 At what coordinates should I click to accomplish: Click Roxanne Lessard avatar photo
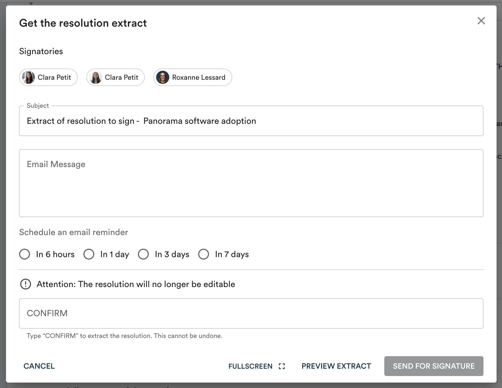point(163,77)
